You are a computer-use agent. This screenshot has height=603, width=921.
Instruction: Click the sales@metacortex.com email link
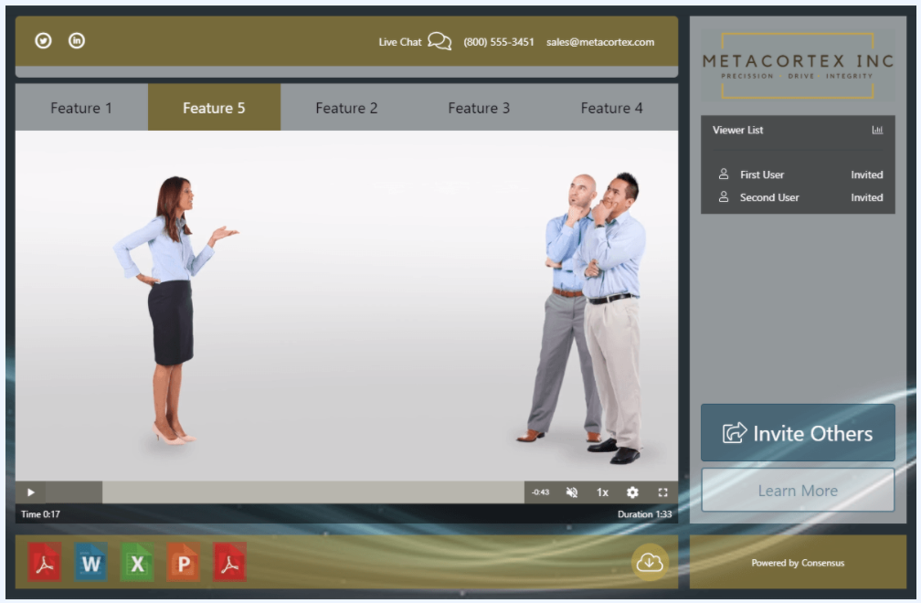[x=600, y=42]
